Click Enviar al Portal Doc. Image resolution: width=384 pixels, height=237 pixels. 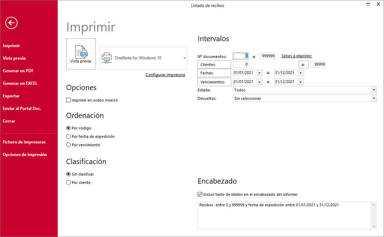click(22, 109)
